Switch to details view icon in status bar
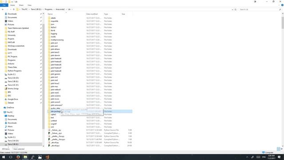This screenshot has height=160, width=284. [x=278, y=149]
